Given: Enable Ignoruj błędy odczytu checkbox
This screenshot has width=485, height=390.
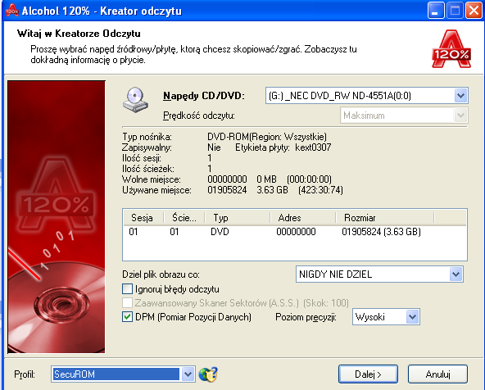Looking at the screenshot, I should coord(128,289).
